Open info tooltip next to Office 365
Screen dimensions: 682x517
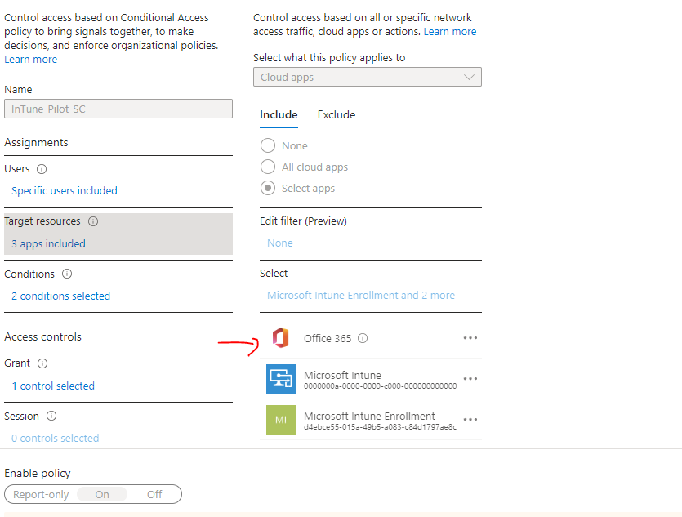coord(363,338)
